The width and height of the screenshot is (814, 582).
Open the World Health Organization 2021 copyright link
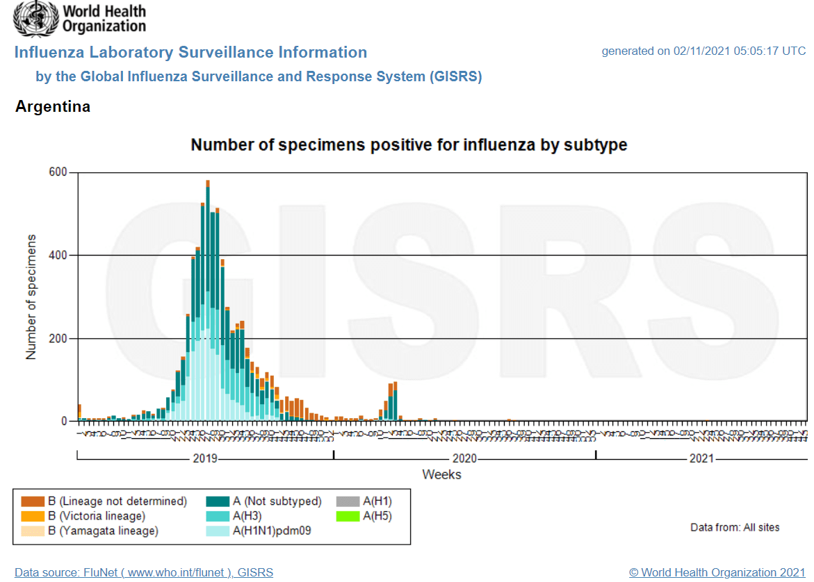tap(717, 572)
